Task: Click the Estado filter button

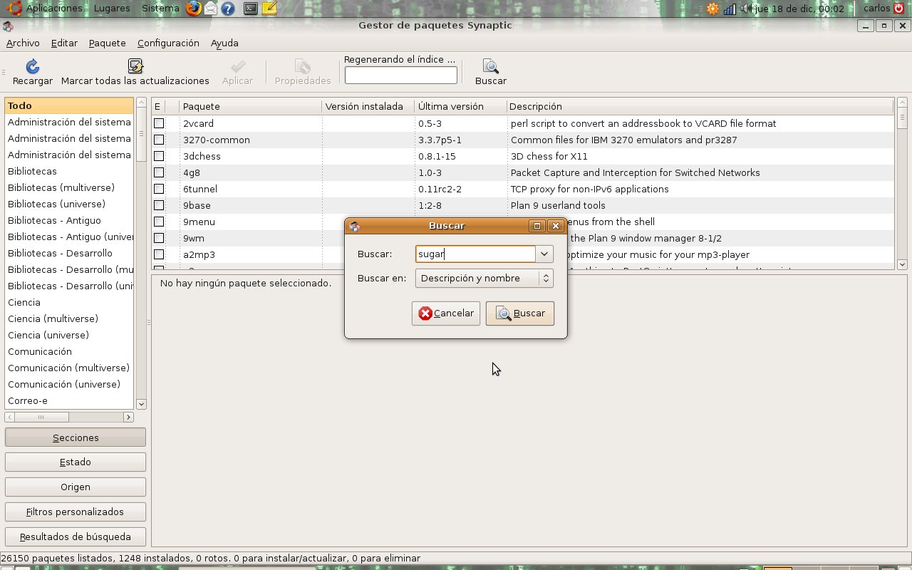Action: [x=76, y=462]
